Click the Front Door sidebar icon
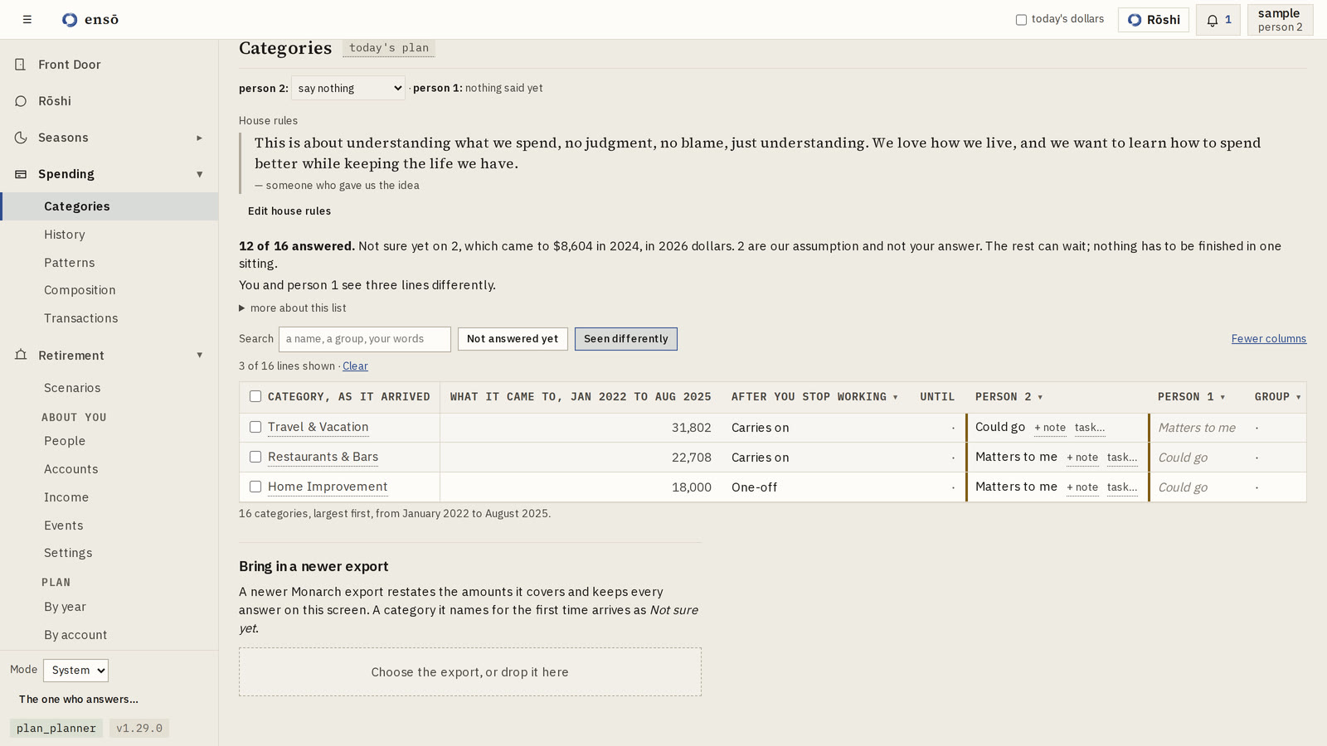Screen dimensions: 1327x746 click(x=21, y=65)
